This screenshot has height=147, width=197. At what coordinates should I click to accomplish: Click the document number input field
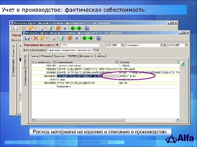pos(80,45)
